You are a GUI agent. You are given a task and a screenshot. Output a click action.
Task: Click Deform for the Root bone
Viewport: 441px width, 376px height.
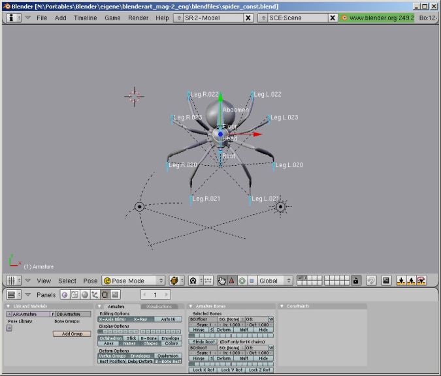click(223, 358)
